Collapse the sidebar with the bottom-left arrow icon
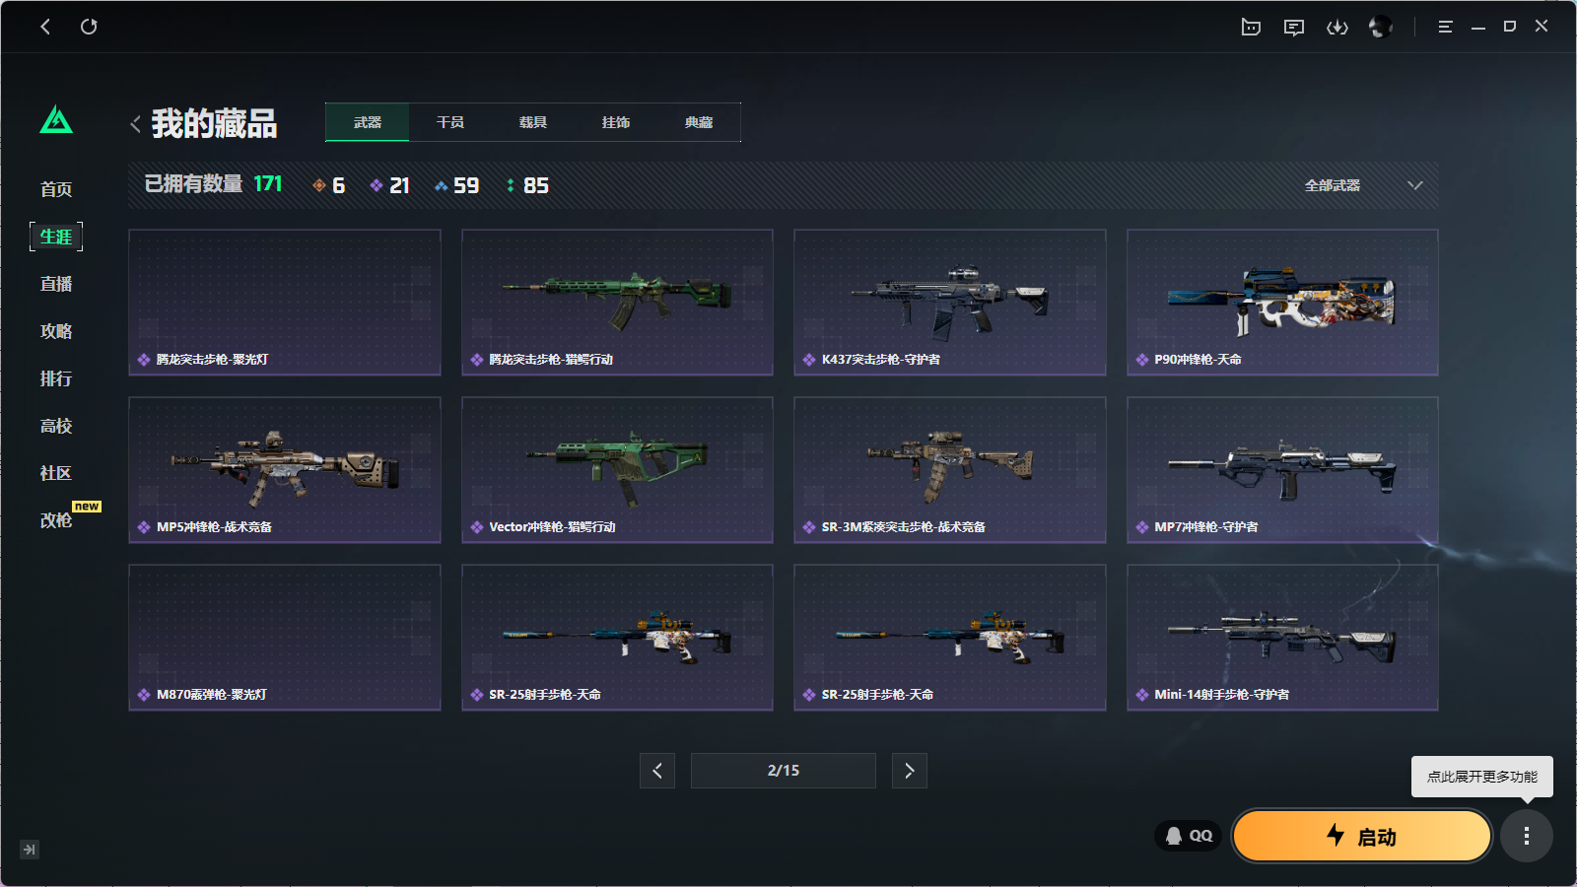 click(30, 850)
